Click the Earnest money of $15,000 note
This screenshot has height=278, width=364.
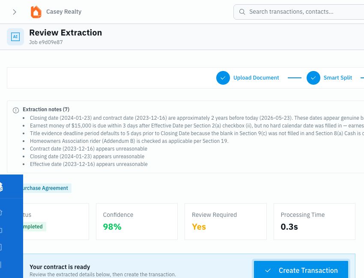[197, 126]
